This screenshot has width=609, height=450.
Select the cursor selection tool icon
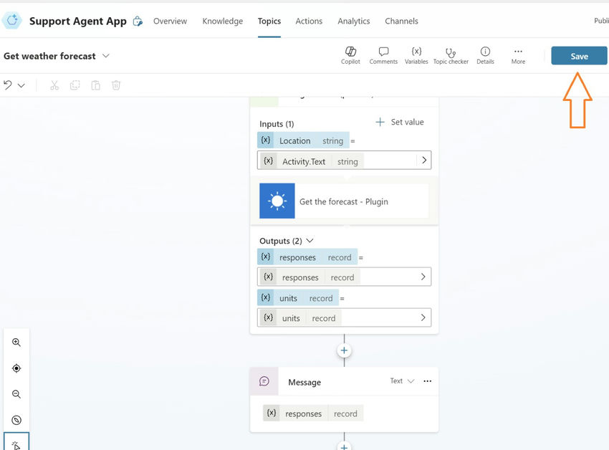(16, 444)
